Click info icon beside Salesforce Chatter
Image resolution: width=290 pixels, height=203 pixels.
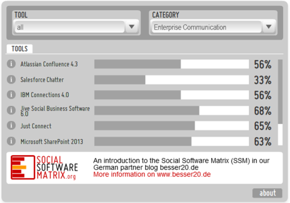click(11, 80)
